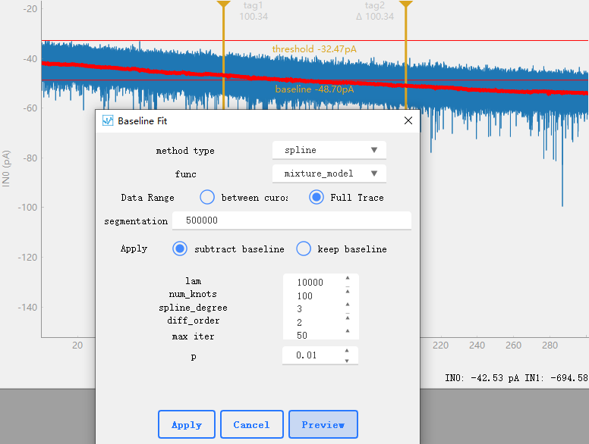This screenshot has width=589, height=444.
Task: Increase spline_degree with its up arrow
Action: (x=348, y=305)
